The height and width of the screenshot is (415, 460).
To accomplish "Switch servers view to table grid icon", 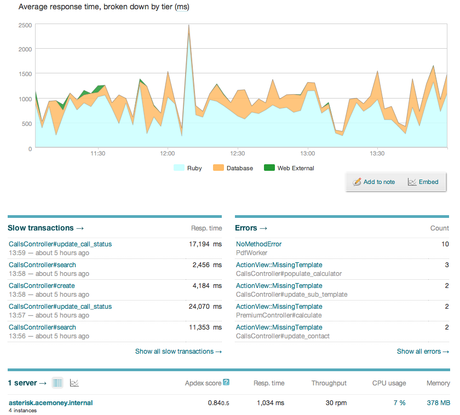I will 58,383.
